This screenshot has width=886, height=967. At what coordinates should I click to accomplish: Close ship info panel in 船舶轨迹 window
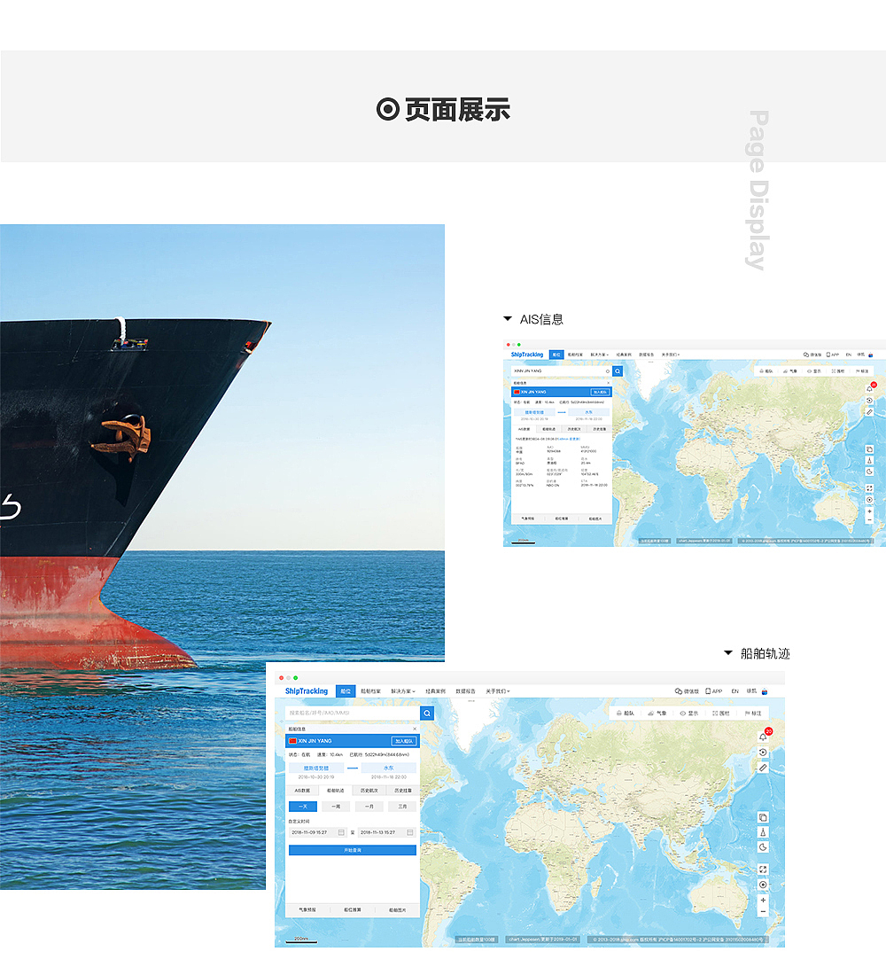[415, 729]
